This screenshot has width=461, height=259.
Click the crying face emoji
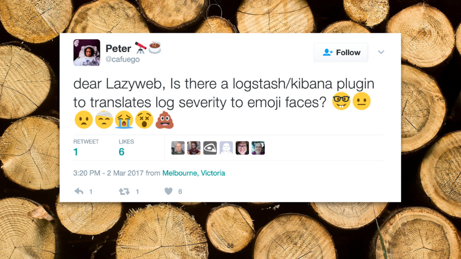(x=124, y=120)
